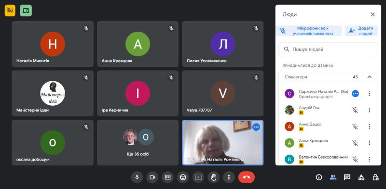Open the emoji reactions button

point(183,177)
